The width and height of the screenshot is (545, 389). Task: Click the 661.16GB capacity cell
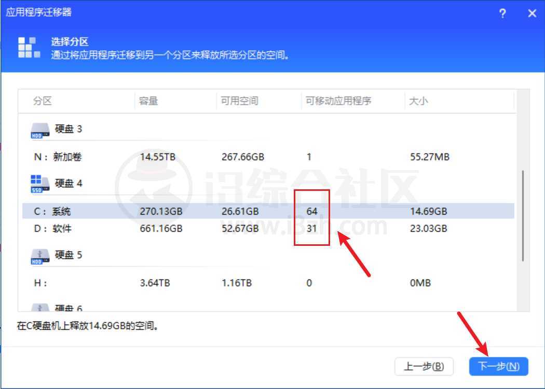(x=161, y=229)
